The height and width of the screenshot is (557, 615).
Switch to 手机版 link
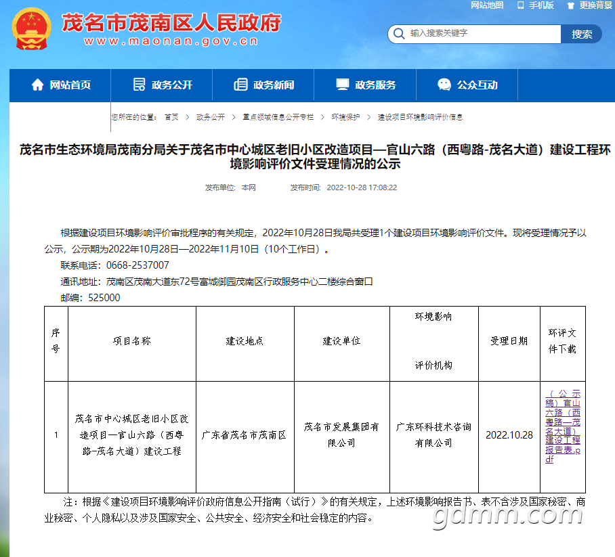[x=541, y=5]
